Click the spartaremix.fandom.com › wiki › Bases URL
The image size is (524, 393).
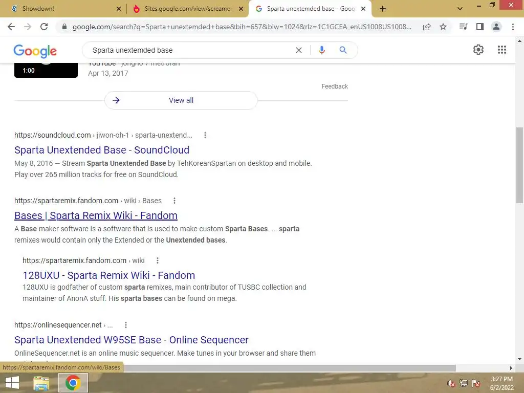tap(88, 201)
